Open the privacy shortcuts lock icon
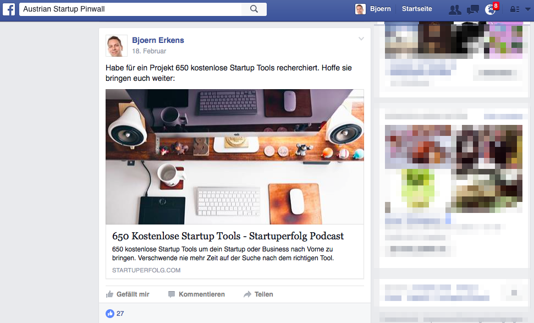This screenshot has height=323, width=534. point(515,9)
